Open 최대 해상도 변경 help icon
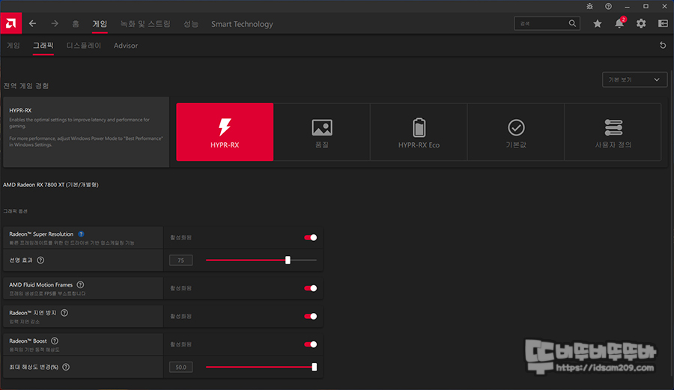Viewport: 674px width, 390px height. pyautogui.click(x=66, y=368)
